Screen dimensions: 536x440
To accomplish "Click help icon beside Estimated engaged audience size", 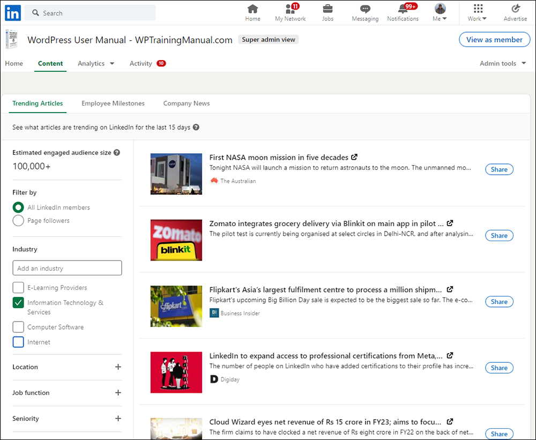I will (117, 153).
